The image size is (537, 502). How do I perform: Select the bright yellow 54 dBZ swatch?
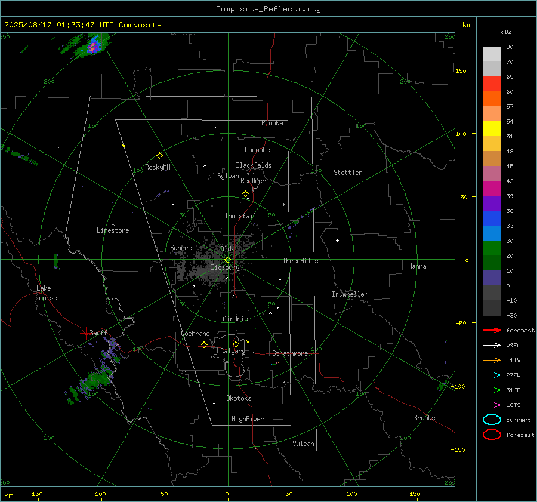492,128
